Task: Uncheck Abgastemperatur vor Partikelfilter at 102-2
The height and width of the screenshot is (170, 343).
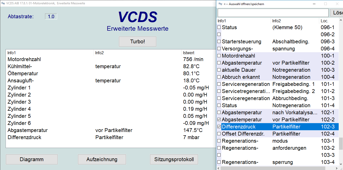Action: click(219, 120)
